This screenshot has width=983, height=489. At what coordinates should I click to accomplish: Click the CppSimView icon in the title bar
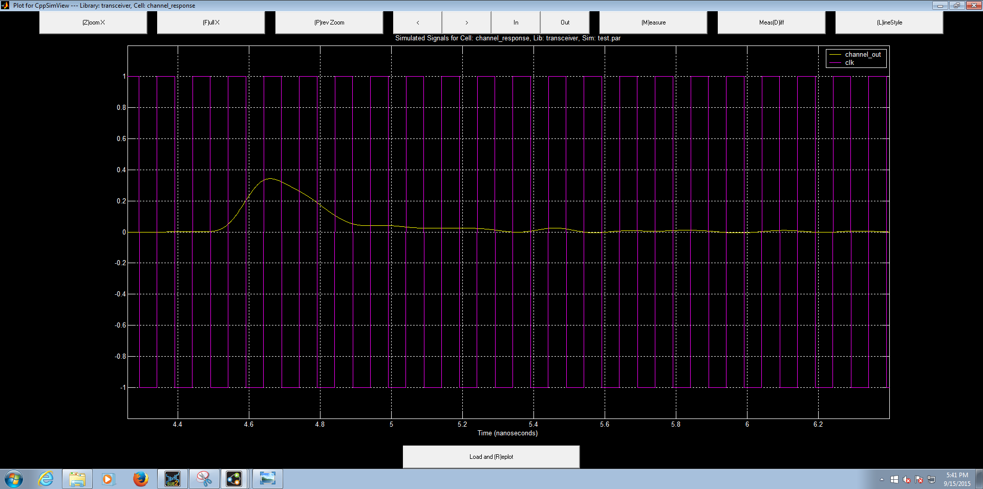coord(4,6)
